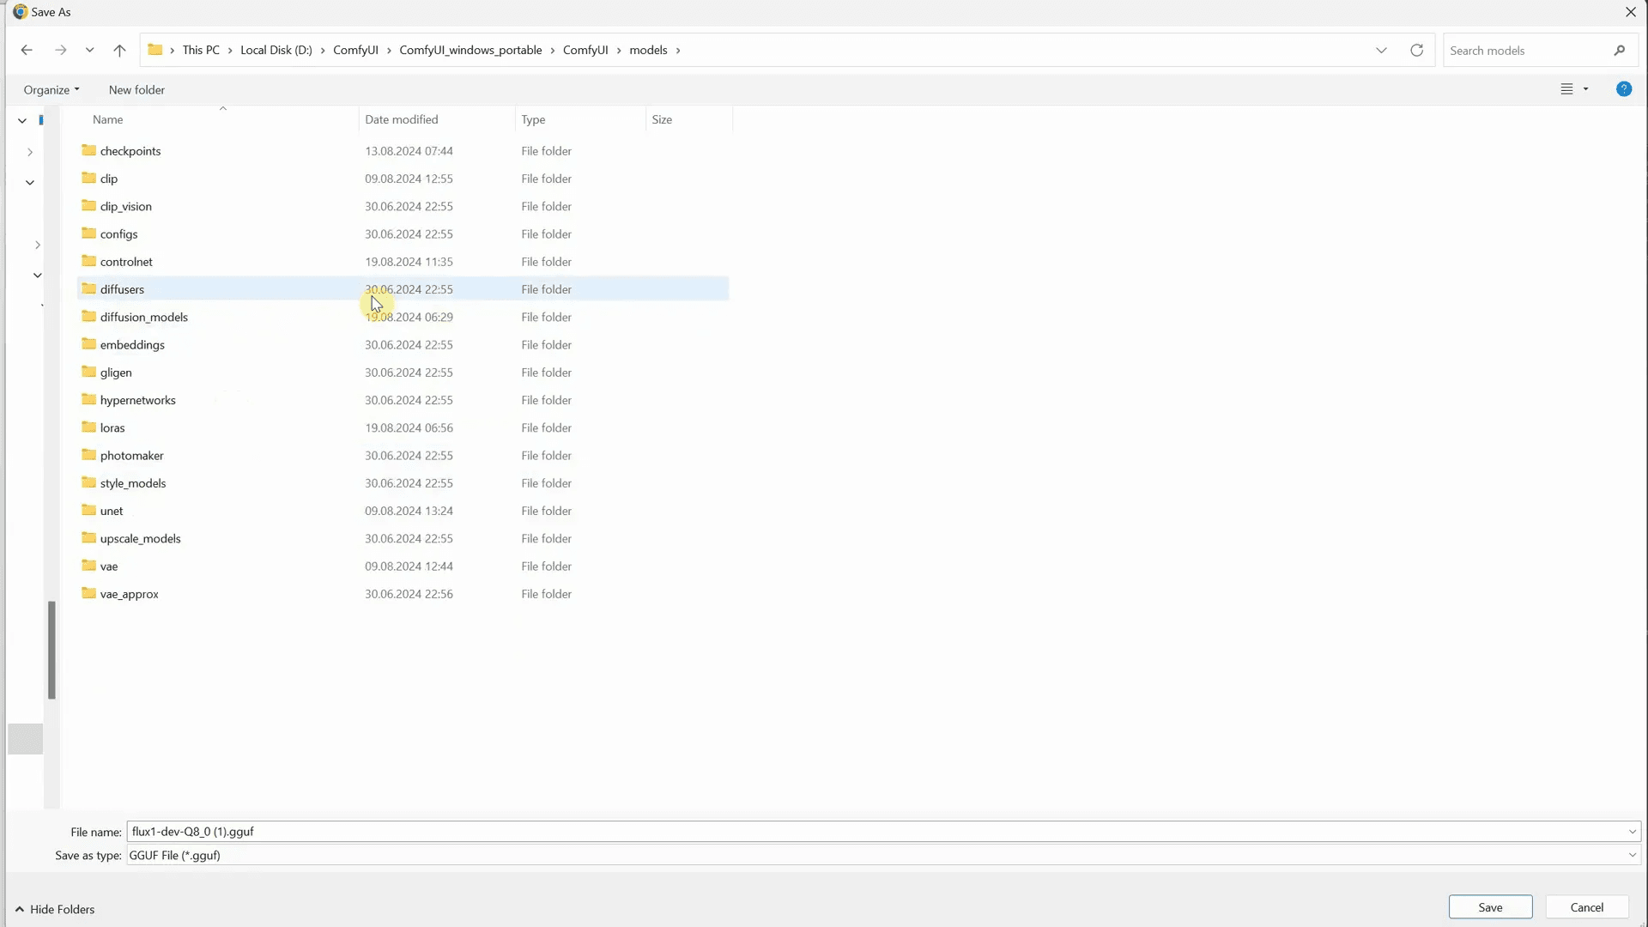The image size is (1648, 927).
Task: Open the Organize dropdown
Action: [x=50, y=89]
